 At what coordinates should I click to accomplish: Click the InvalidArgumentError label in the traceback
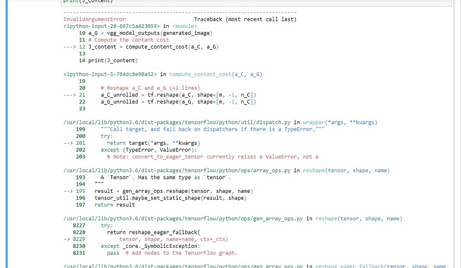click(x=95, y=19)
